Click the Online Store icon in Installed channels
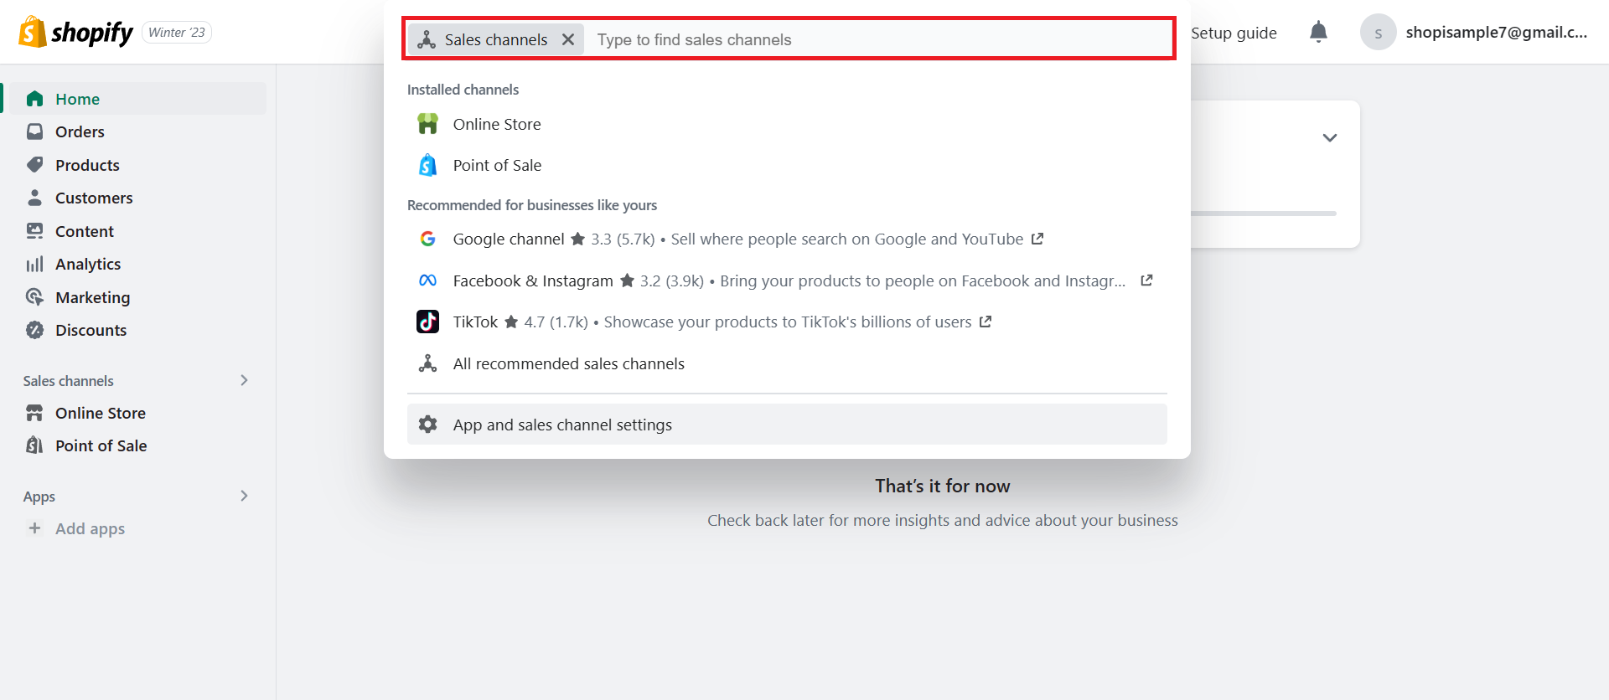Viewport: 1609px width, 700px height. coord(427,124)
